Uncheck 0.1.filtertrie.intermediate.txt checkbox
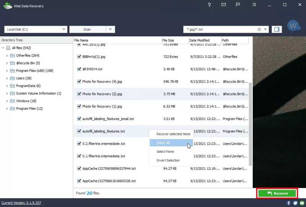Image resolution: width=306 pixels, height=207 pixels. [79, 156]
